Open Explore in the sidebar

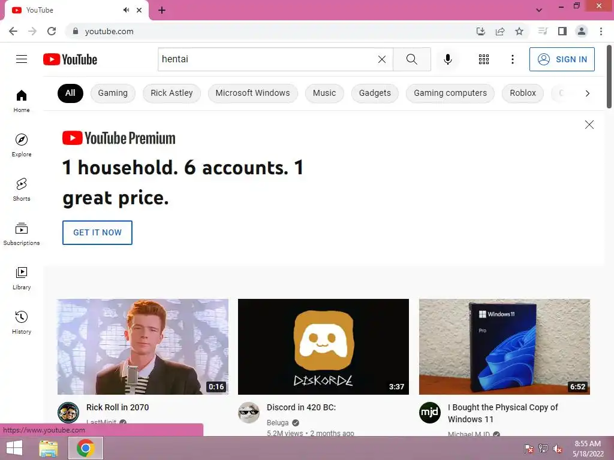[22, 146]
